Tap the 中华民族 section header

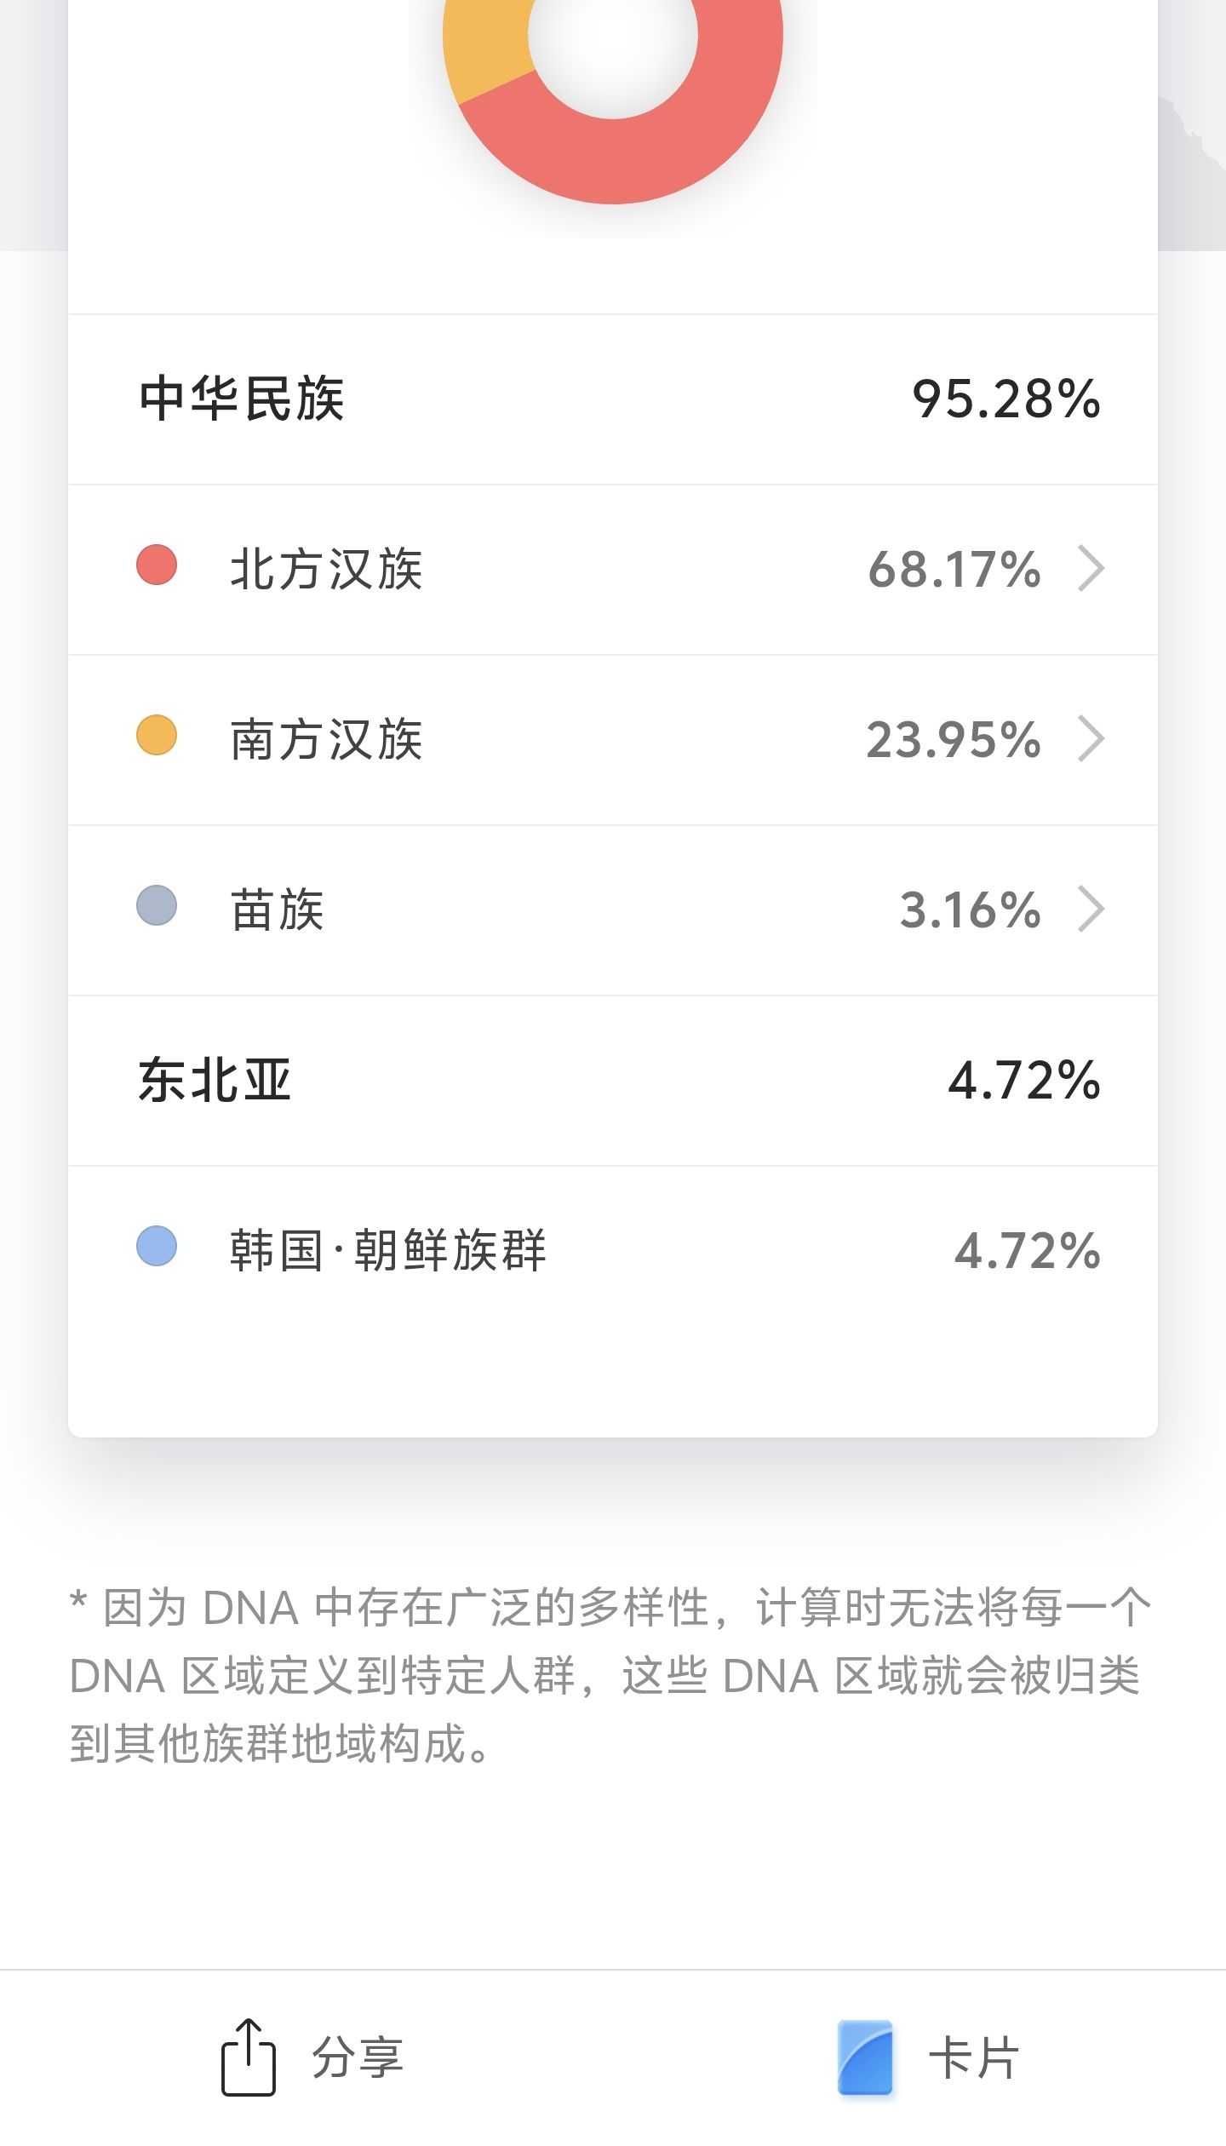click(x=243, y=399)
